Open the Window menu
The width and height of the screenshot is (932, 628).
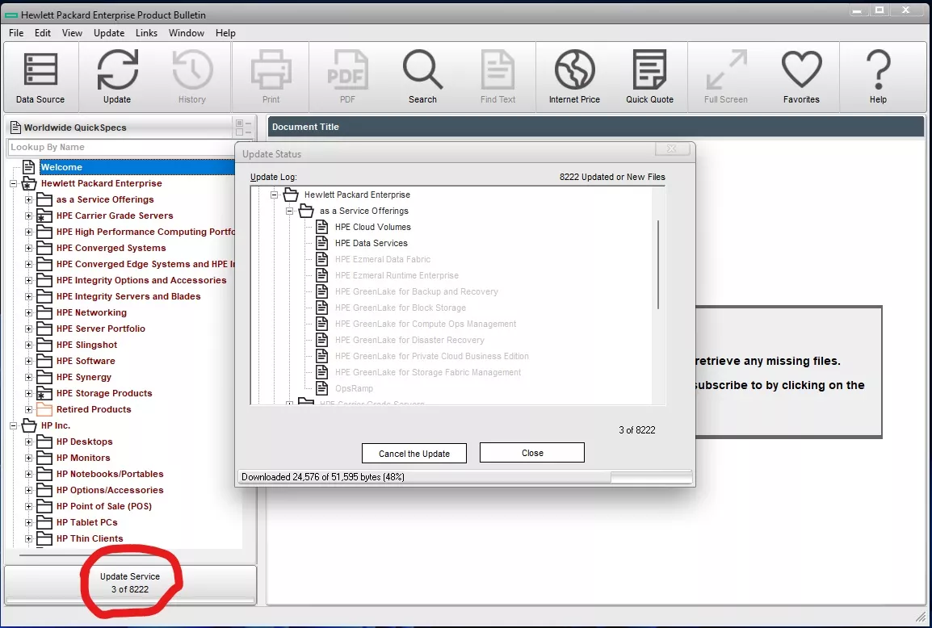(186, 32)
